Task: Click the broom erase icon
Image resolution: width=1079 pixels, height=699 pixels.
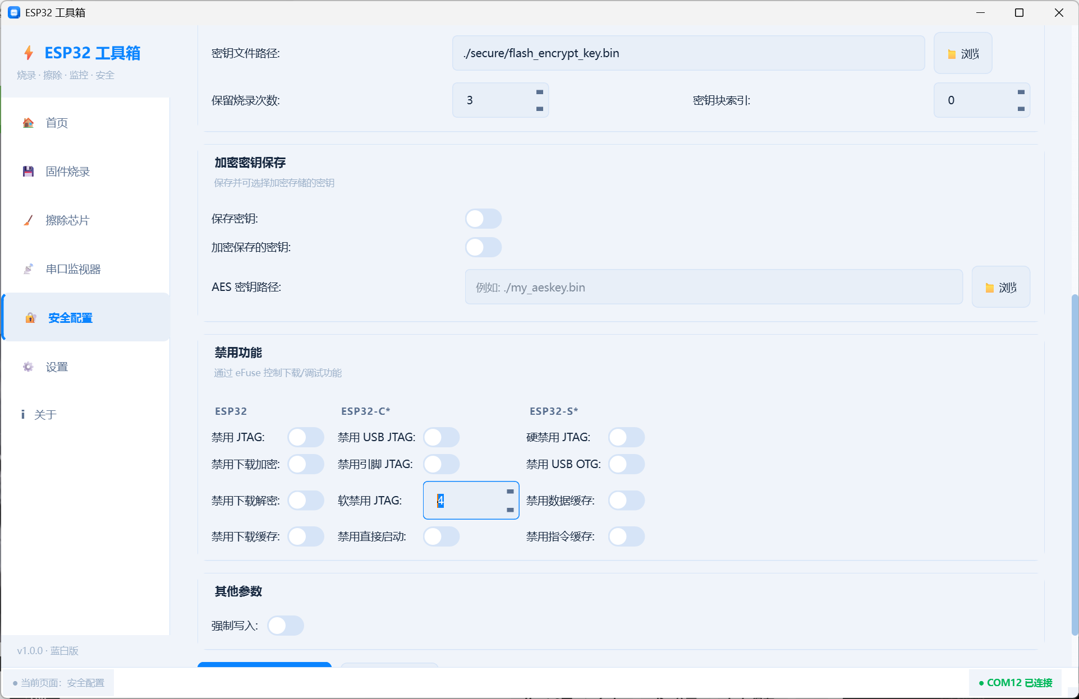Action: click(x=28, y=220)
